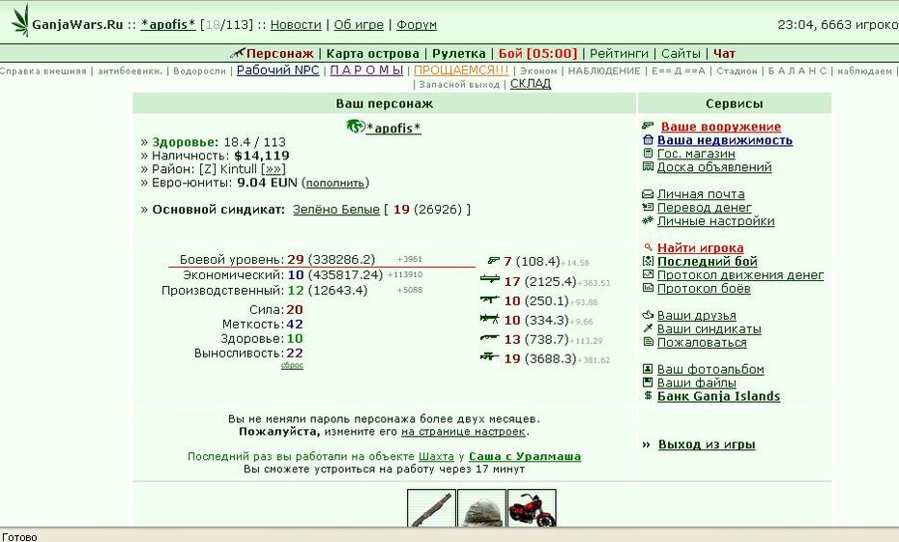
Task: Click the syndicate emblem next to *apofis* name
Action: click(356, 126)
